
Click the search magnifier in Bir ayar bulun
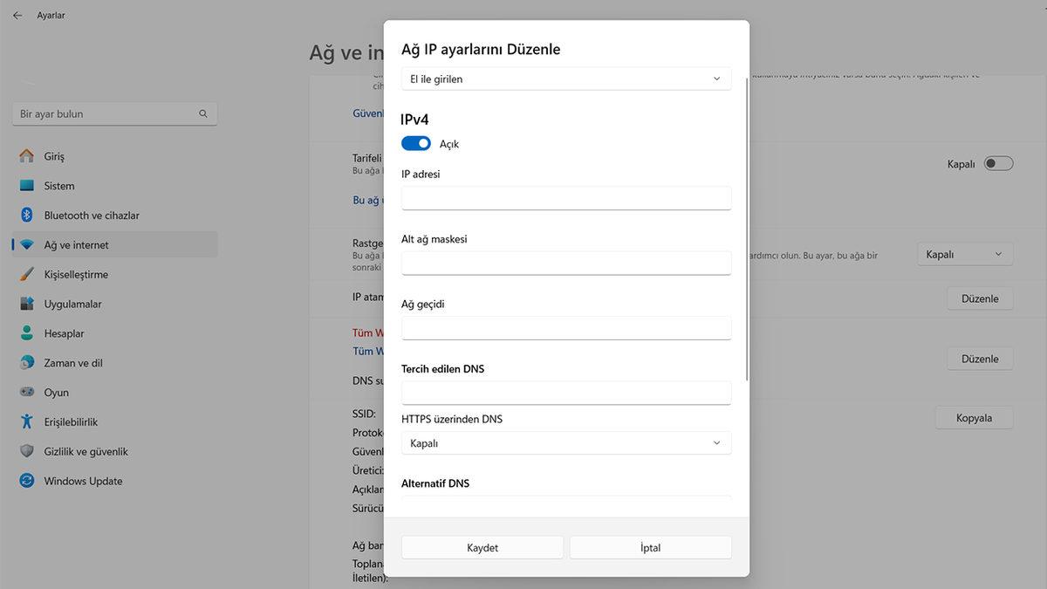(202, 113)
